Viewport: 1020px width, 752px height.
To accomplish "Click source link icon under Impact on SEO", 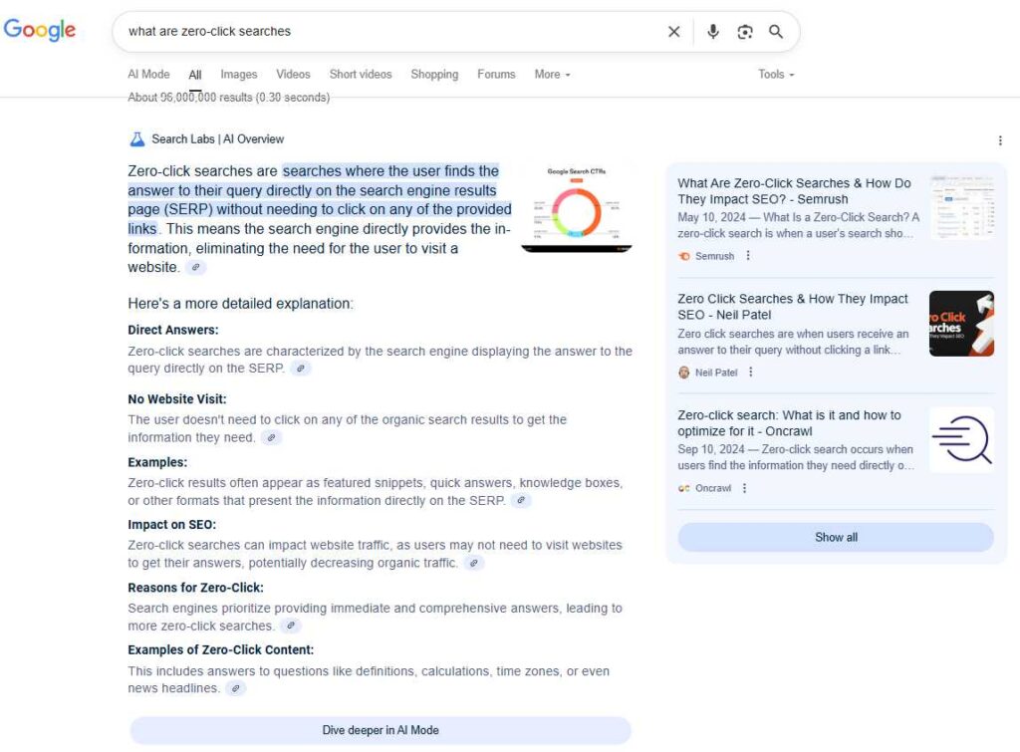I will pos(473,564).
